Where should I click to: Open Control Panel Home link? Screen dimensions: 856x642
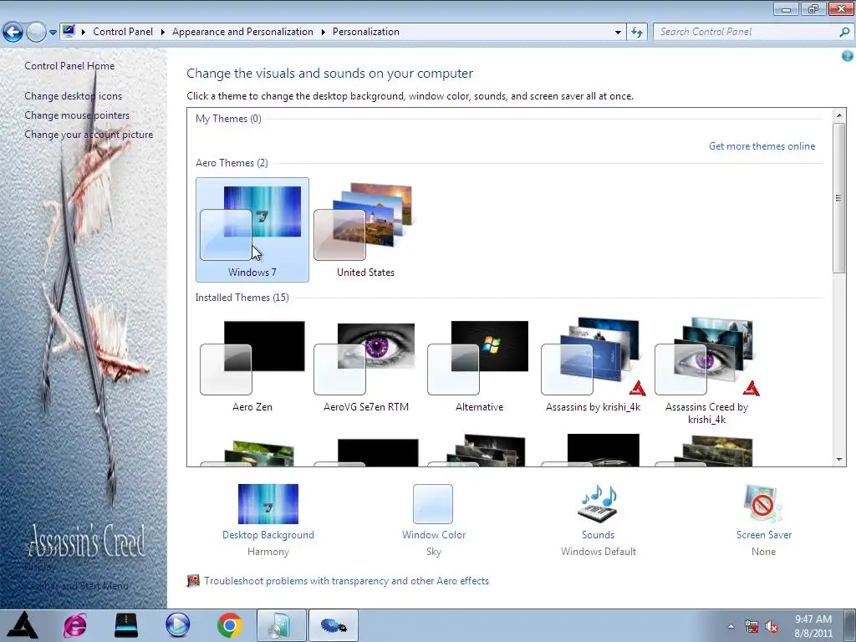point(69,65)
